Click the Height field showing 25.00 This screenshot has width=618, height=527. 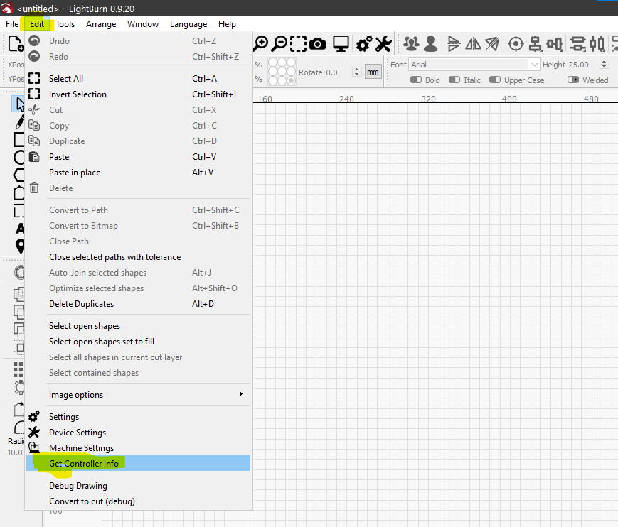point(579,65)
